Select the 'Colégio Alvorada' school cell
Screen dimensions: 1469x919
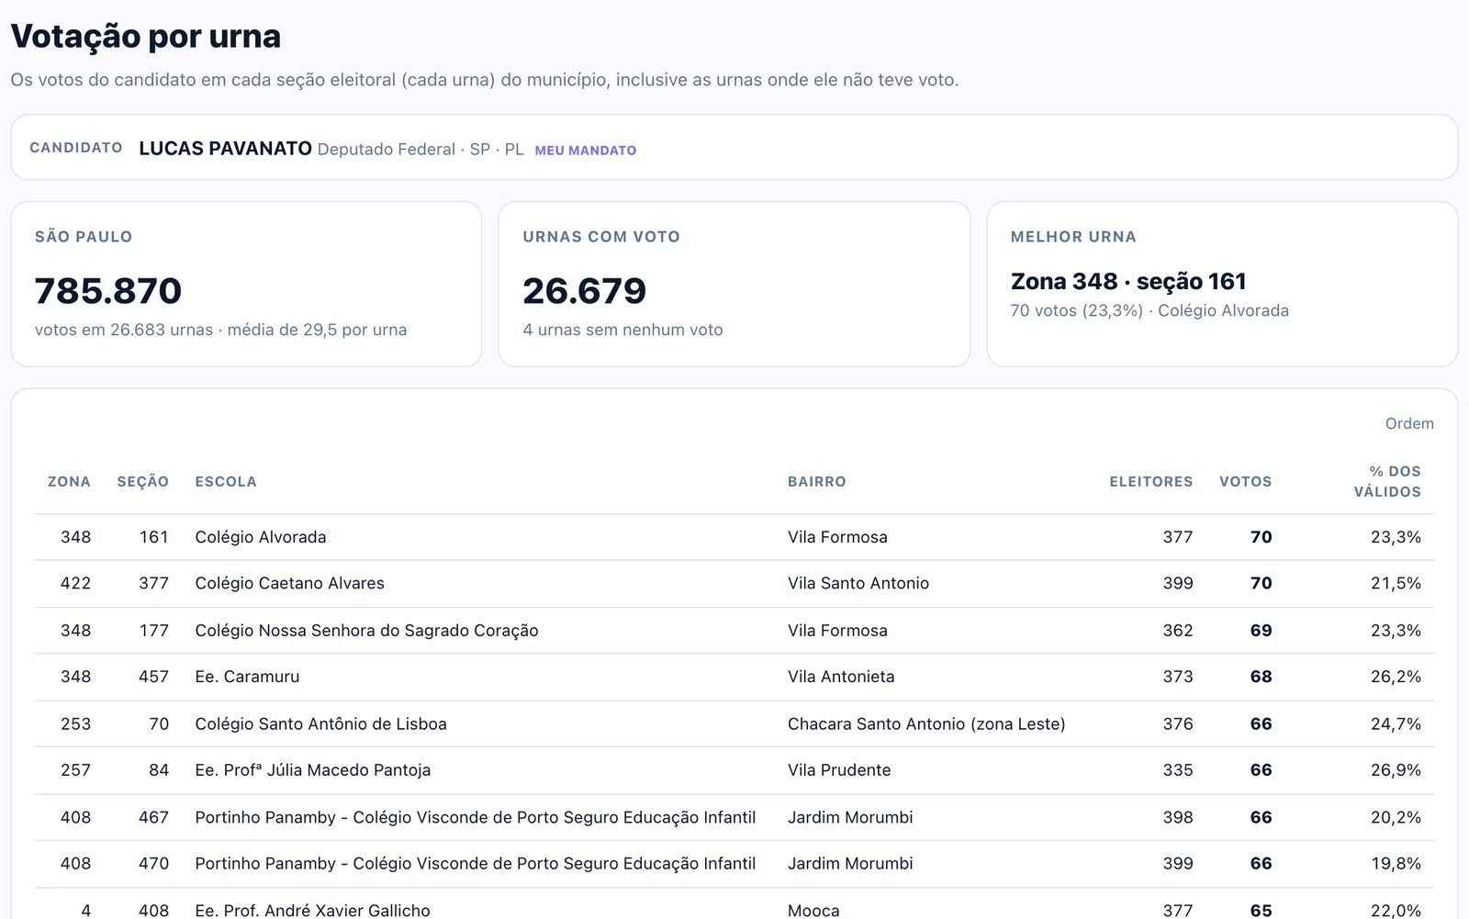click(x=261, y=537)
